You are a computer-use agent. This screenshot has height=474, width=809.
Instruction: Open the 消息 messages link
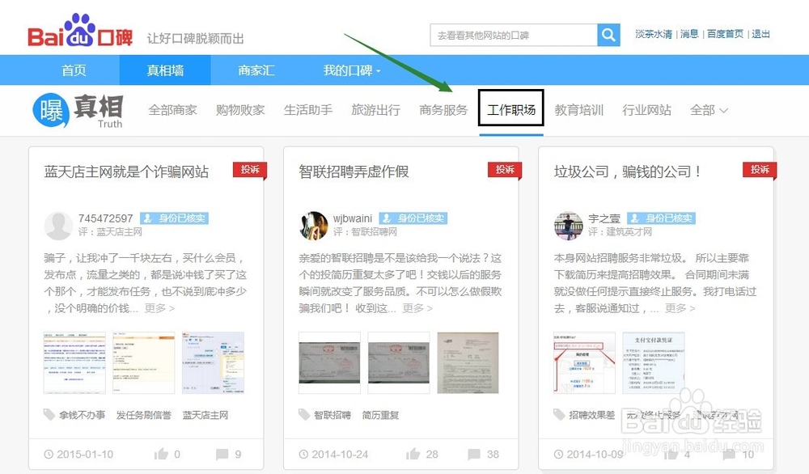coord(688,36)
